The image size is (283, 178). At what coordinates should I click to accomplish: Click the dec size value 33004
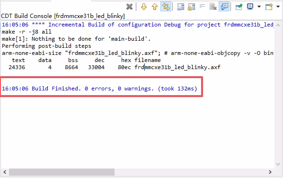point(97,67)
